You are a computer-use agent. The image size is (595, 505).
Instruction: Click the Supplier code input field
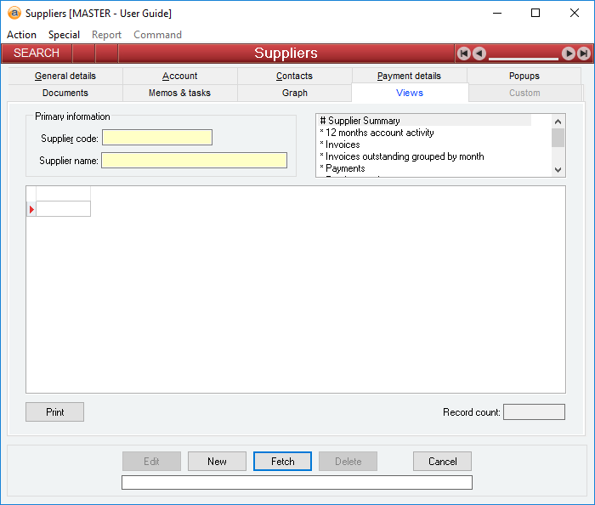tap(157, 138)
